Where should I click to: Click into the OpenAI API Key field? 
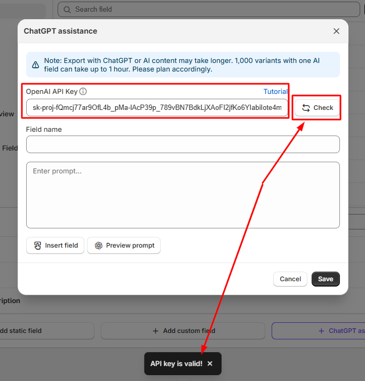[157, 107]
